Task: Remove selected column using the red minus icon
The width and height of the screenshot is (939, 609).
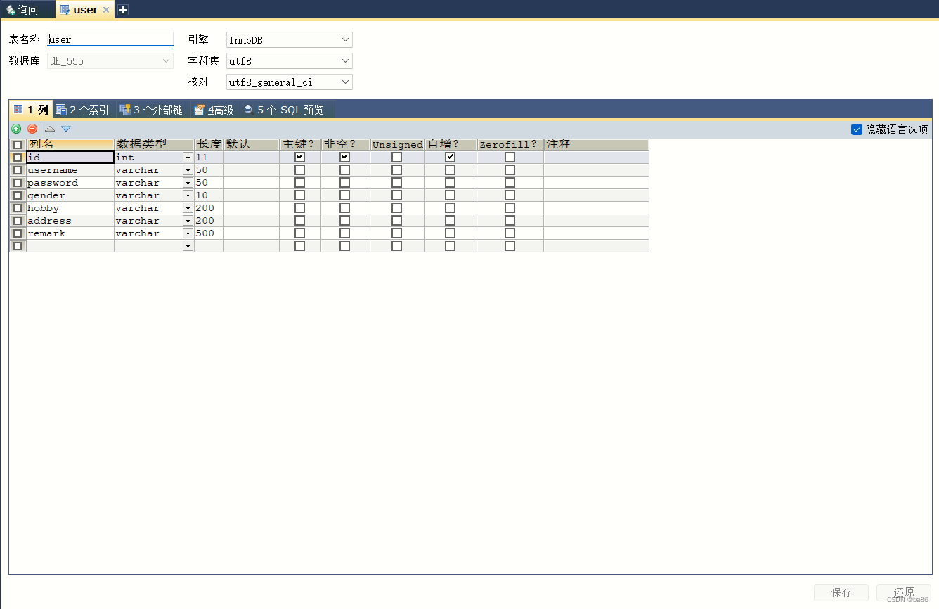Action: [x=32, y=129]
